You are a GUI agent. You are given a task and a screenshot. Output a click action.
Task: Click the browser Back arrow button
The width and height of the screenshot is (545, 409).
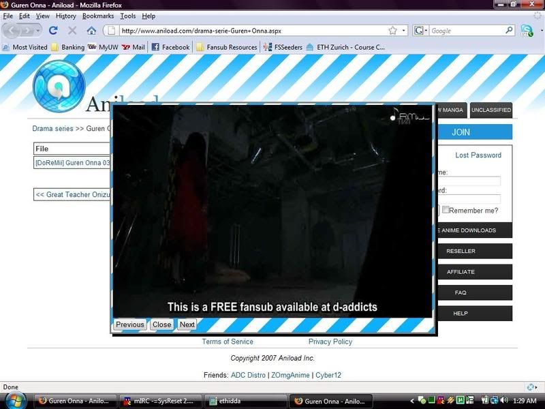click(x=12, y=31)
